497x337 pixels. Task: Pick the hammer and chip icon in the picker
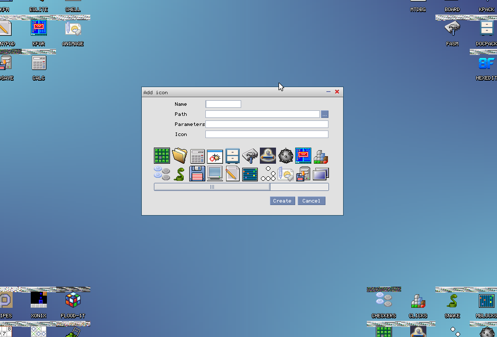point(250,156)
